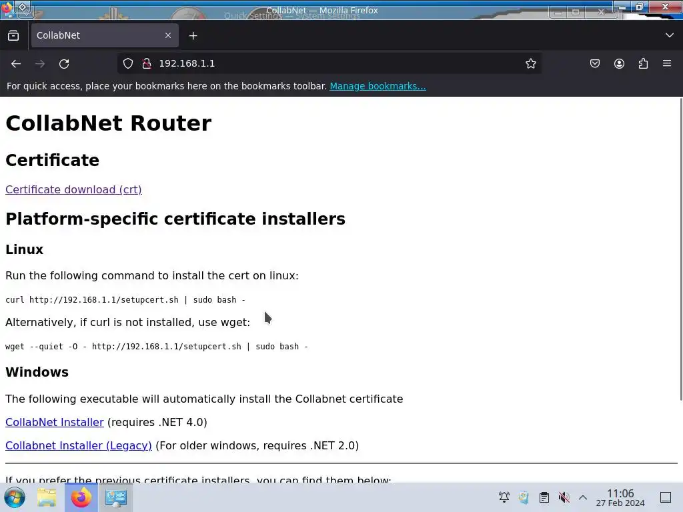Viewport: 683px width, 512px height.
Task: Open the Start menu orb
Action: click(15, 497)
